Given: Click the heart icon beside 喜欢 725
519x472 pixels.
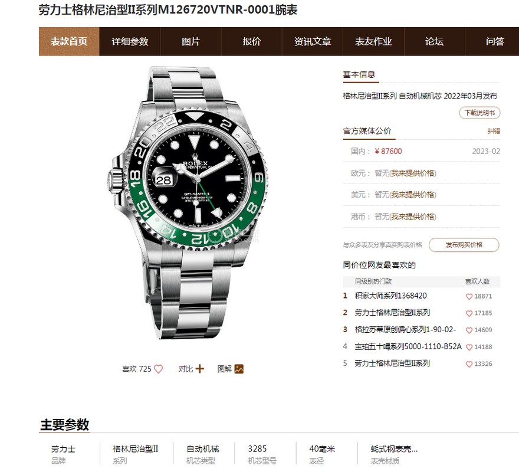Looking at the screenshot, I should (x=159, y=369).
